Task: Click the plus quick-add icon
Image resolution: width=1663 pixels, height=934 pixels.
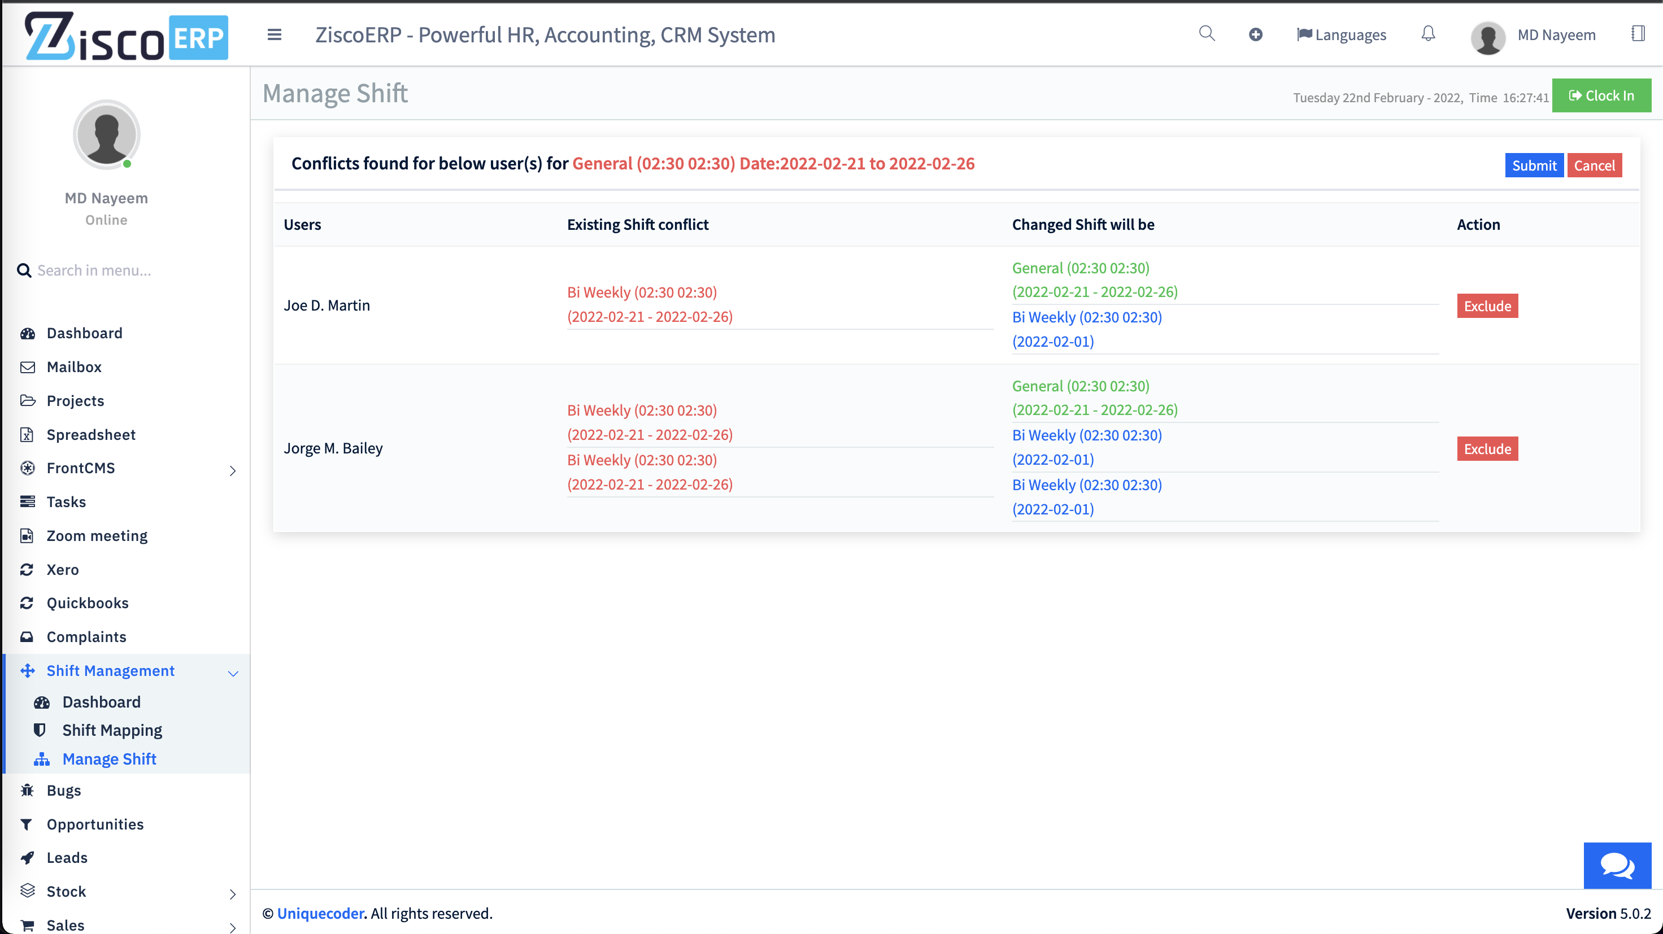Action: 1255,35
